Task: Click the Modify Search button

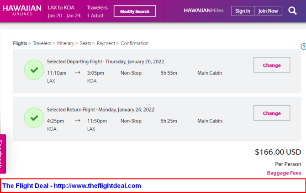Action: [x=135, y=11]
